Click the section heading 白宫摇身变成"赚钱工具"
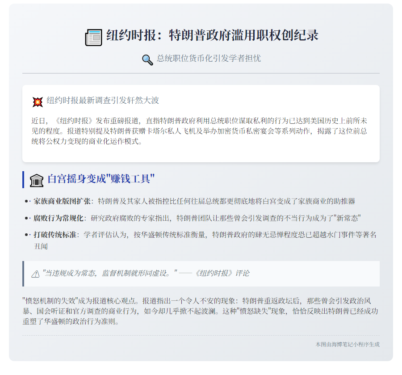 tap(101, 179)
